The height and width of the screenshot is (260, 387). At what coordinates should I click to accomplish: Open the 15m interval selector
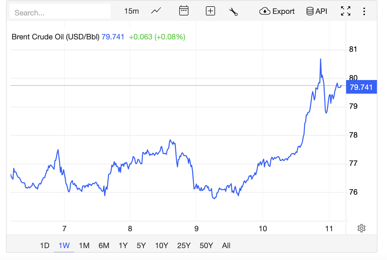tap(131, 11)
